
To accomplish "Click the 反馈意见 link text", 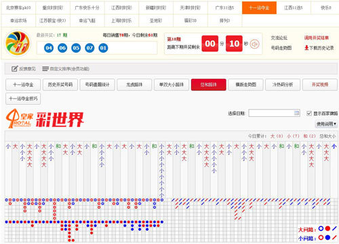I will point(27,69).
